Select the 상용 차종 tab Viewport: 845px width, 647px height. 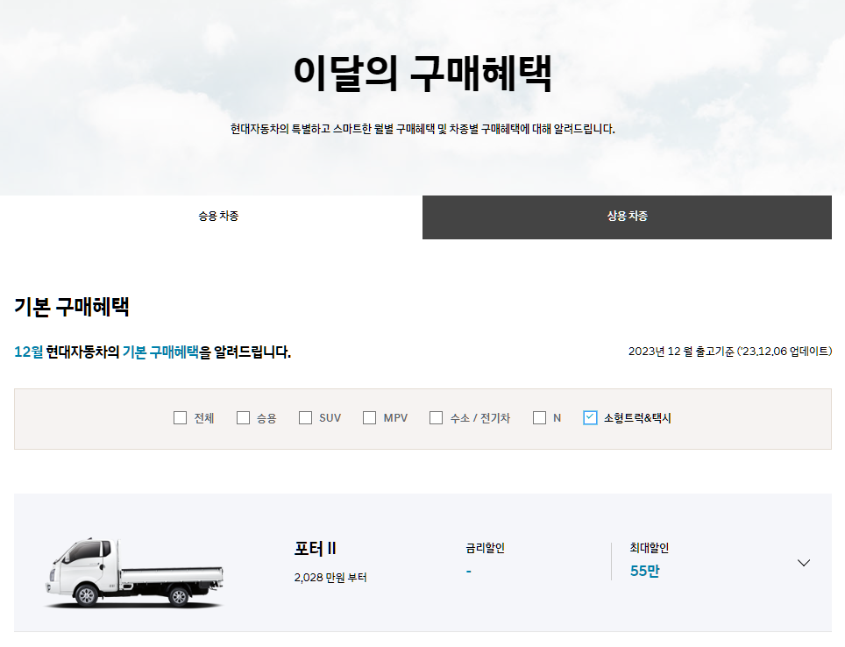[627, 217]
